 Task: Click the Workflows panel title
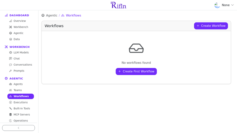pyautogui.click(x=54, y=26)
